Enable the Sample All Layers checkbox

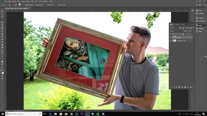(x=24, y=5)
